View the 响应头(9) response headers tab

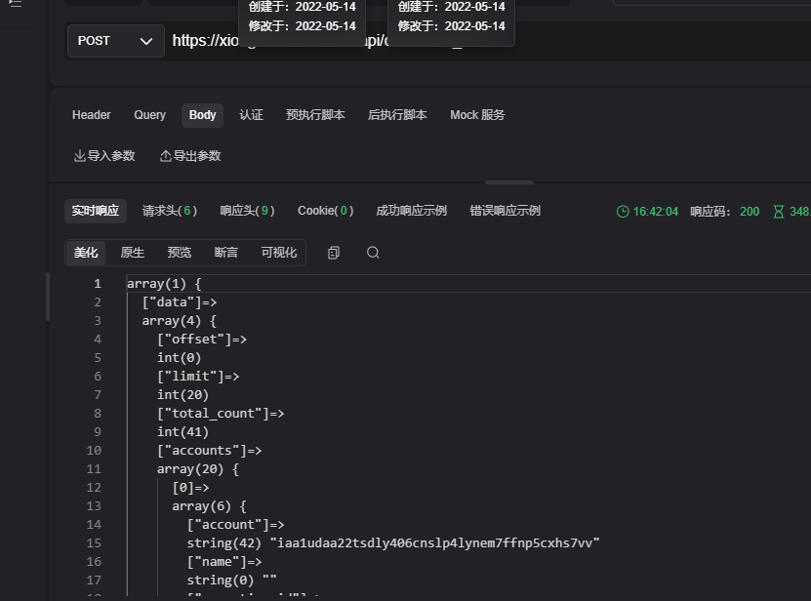(x=245, y=210)
